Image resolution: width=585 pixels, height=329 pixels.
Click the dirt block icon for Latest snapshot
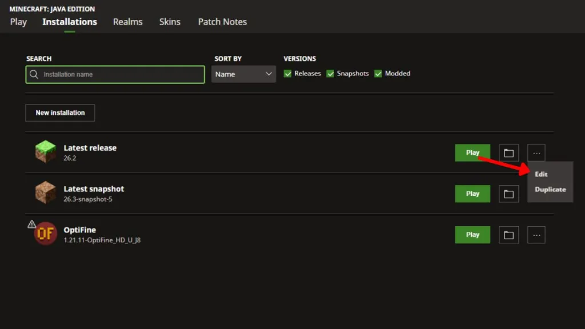pyautogui.click(x=46, y=192)
